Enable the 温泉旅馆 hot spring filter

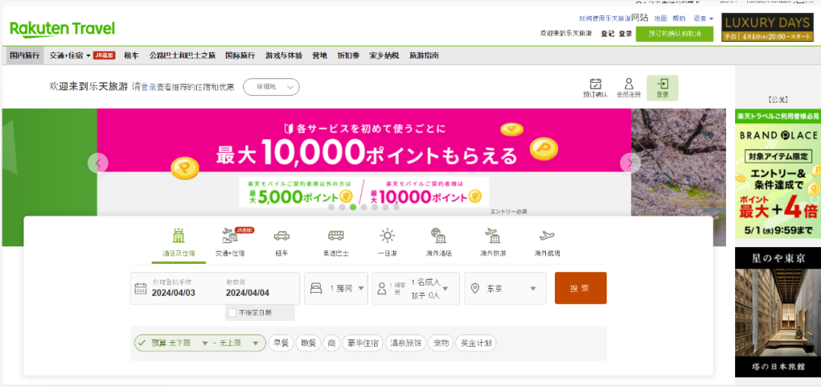click(x=406, y=343)
